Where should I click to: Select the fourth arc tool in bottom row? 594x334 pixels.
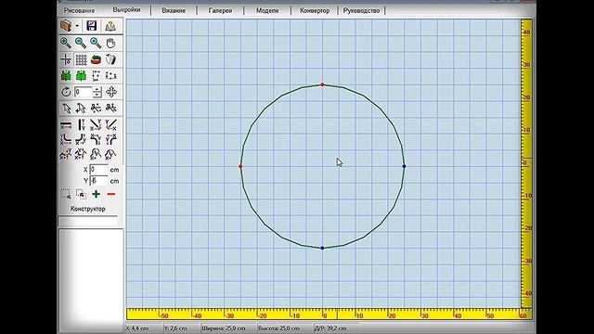click(110, 154)
